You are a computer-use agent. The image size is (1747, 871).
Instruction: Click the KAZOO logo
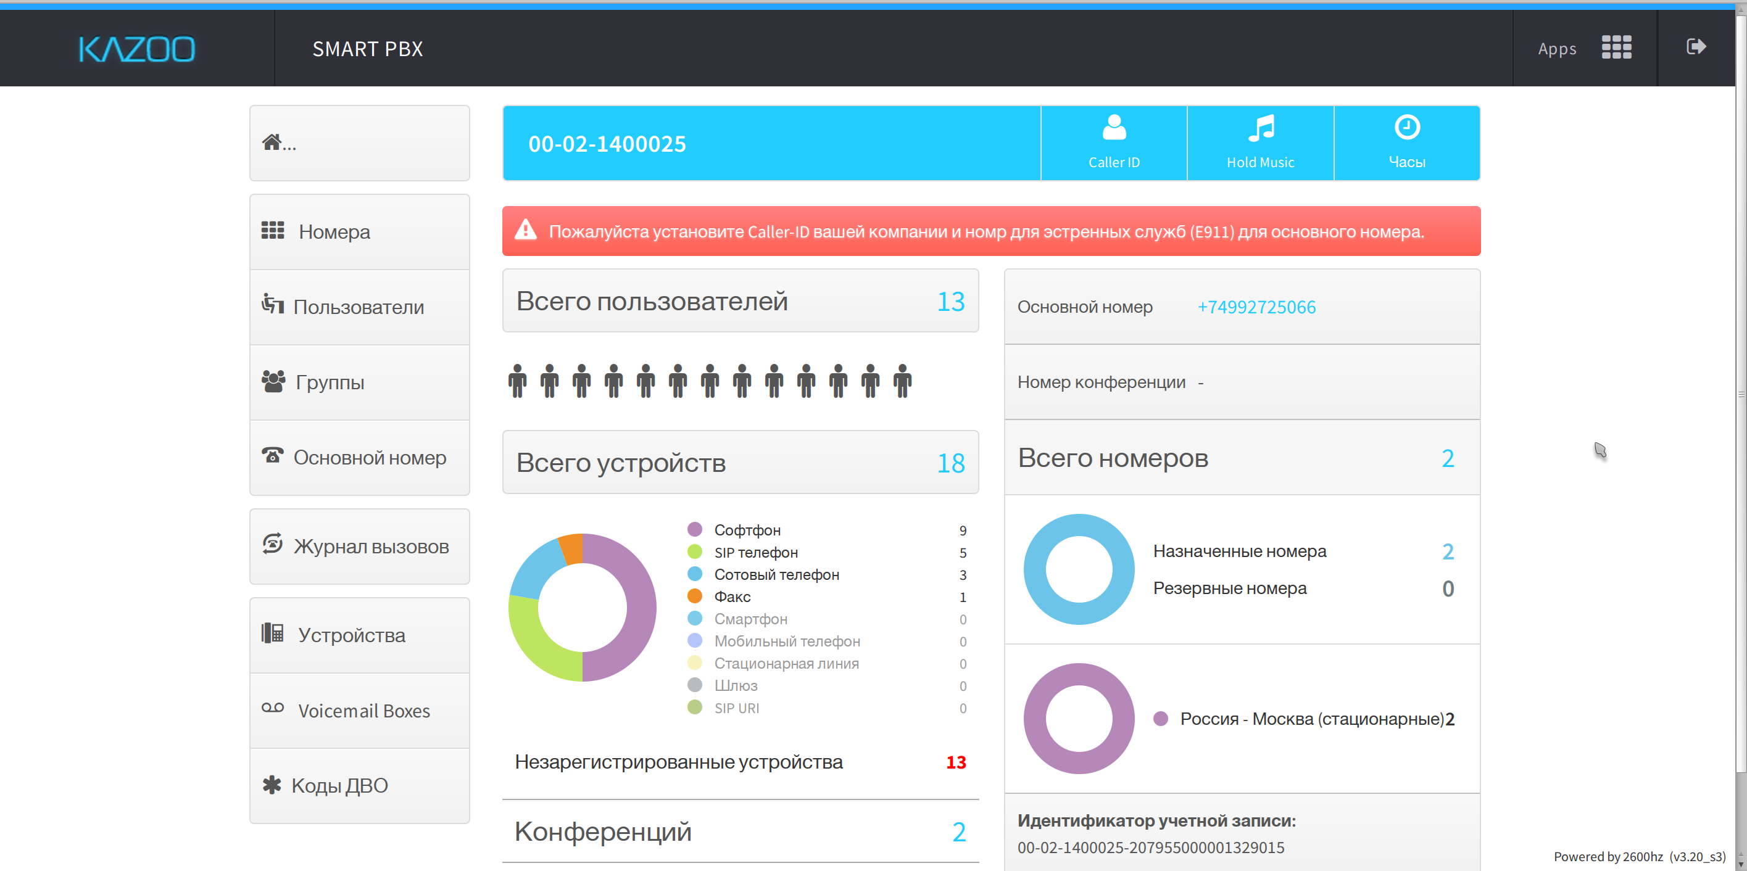(137, 49)
